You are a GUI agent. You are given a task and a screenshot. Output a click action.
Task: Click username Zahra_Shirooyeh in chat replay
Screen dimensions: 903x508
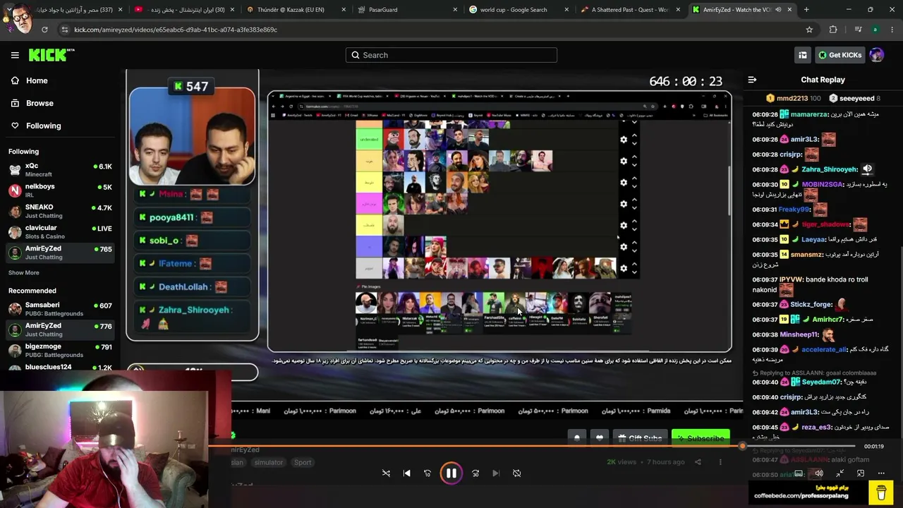coord(830,169)
